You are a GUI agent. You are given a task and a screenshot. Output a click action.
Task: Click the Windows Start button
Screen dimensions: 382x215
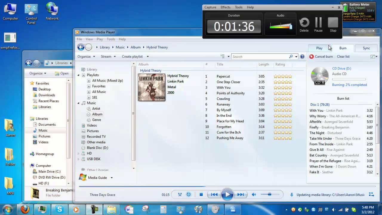click(7, 209)
